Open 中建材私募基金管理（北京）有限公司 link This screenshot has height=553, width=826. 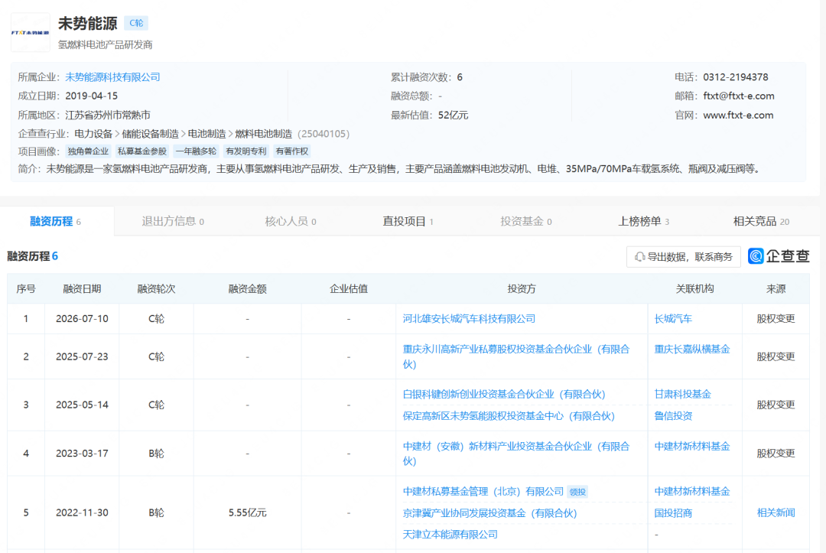[x=483, y=491]
